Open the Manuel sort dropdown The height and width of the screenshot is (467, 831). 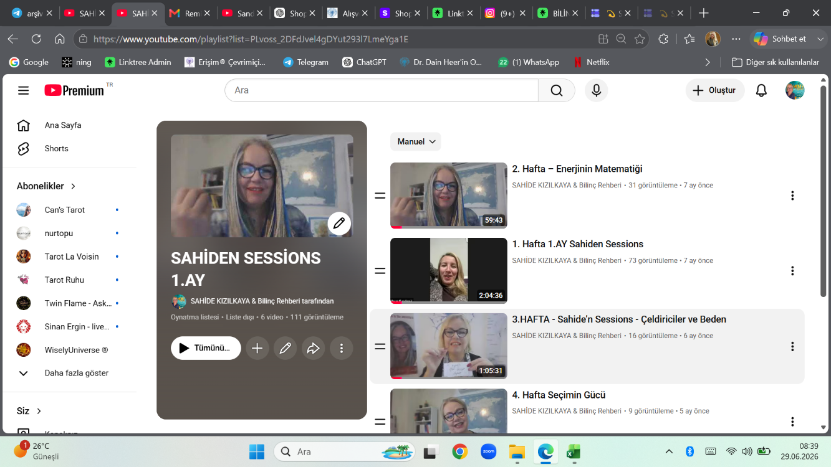click(415, 141)
